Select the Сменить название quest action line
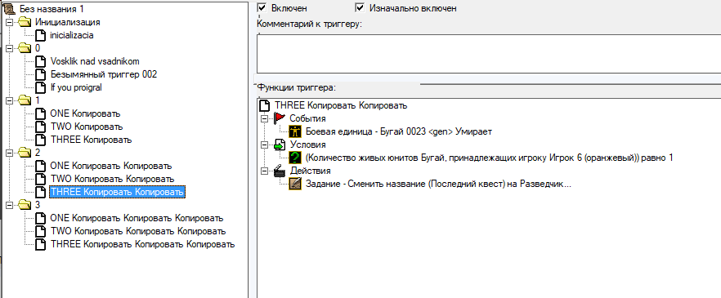 [438, 184]
